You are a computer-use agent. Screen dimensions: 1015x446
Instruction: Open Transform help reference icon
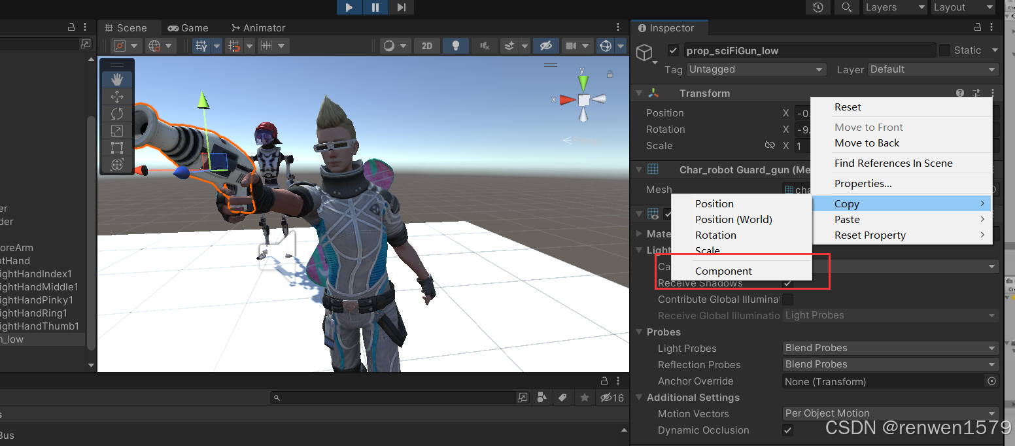pyautogui.click(x=960, y=94)
